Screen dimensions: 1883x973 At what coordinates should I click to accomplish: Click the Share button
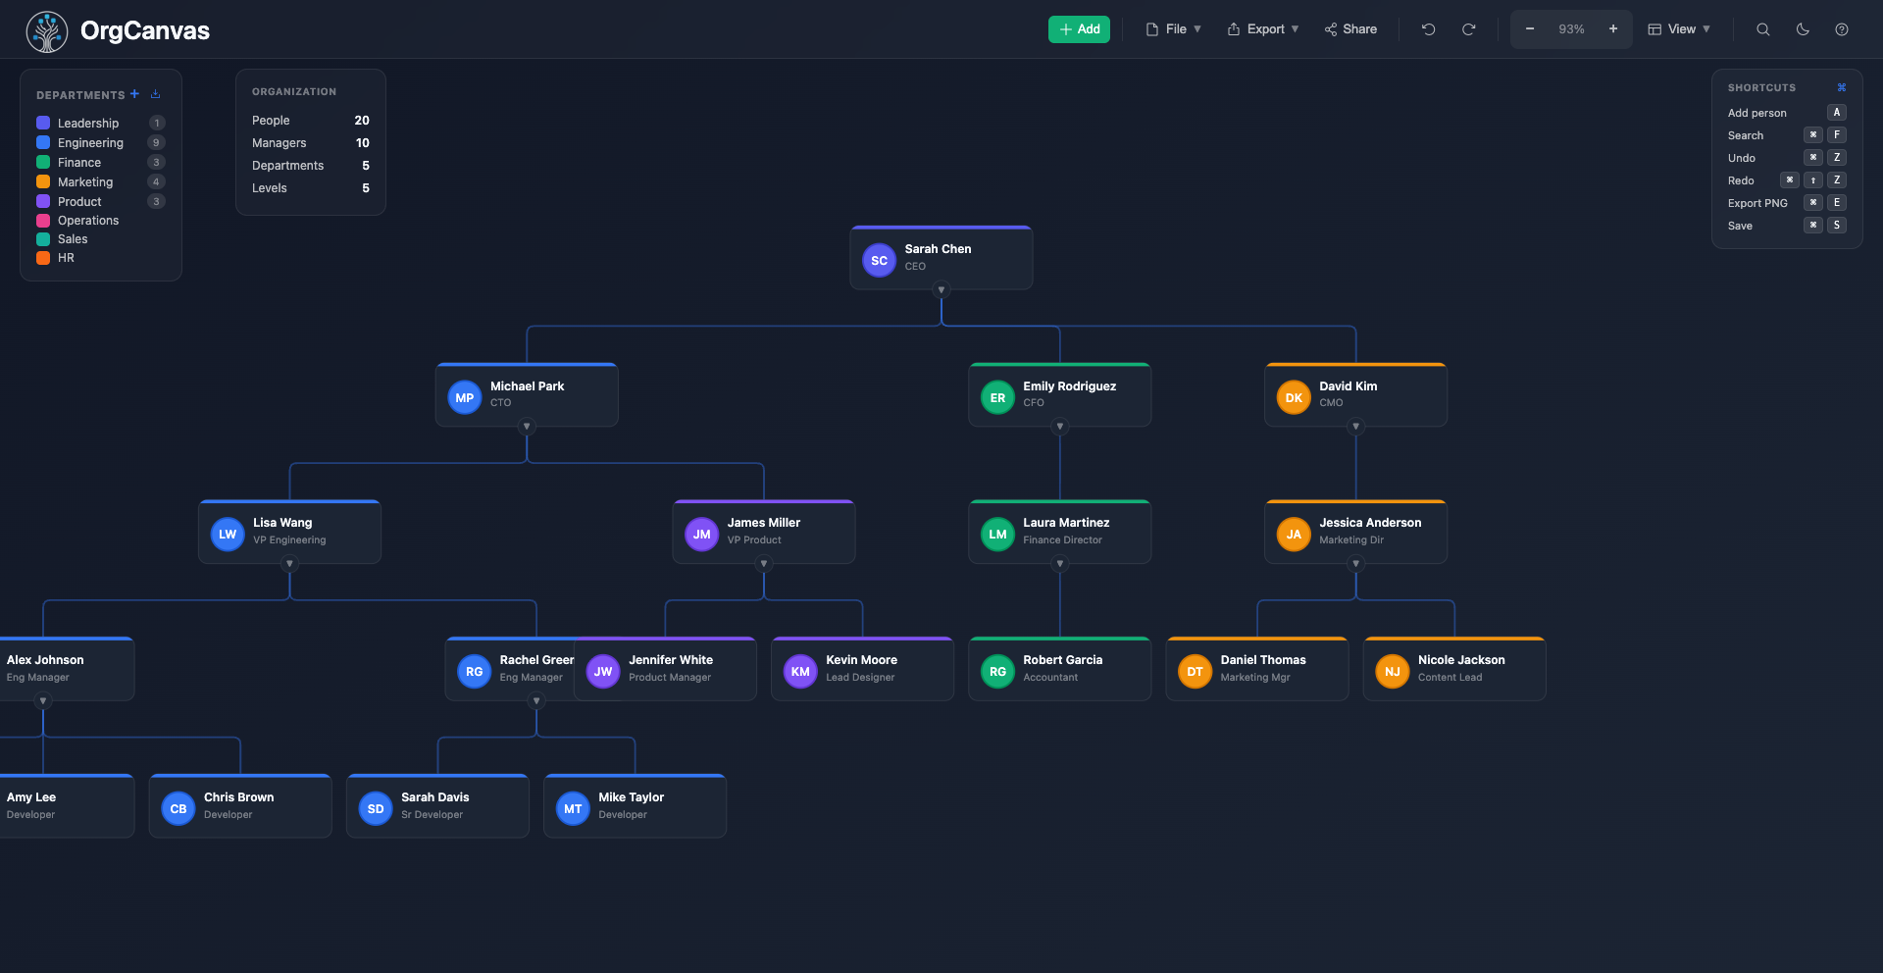coord(1350,29)
